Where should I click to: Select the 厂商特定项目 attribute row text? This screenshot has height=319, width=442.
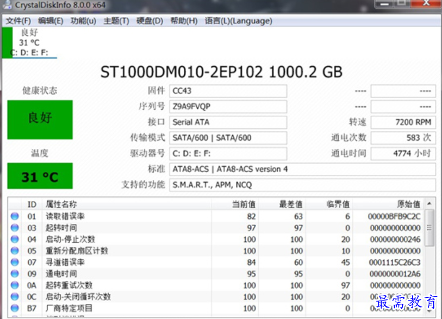(69, 308)
